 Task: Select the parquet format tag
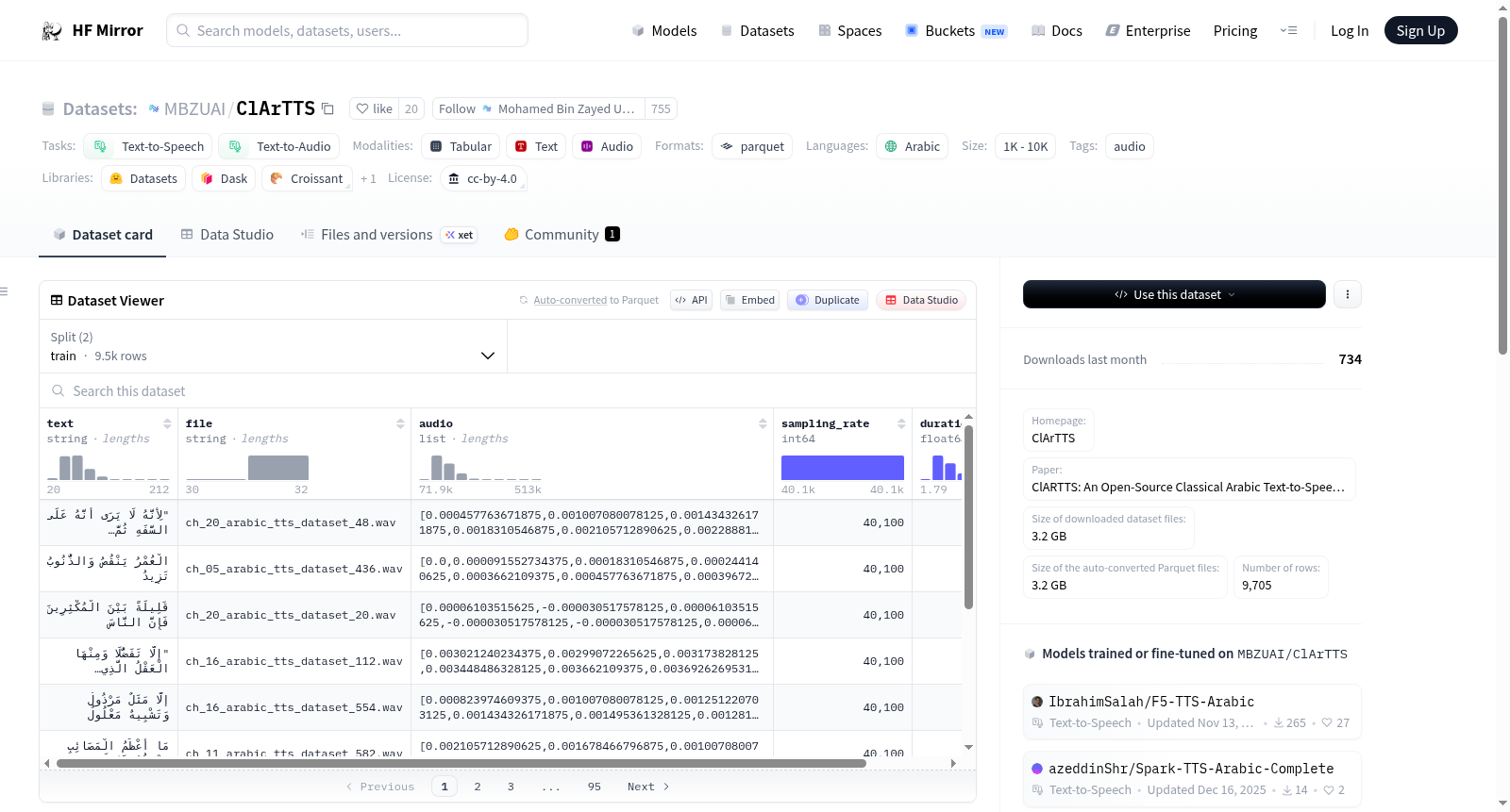tap(752, 146)
